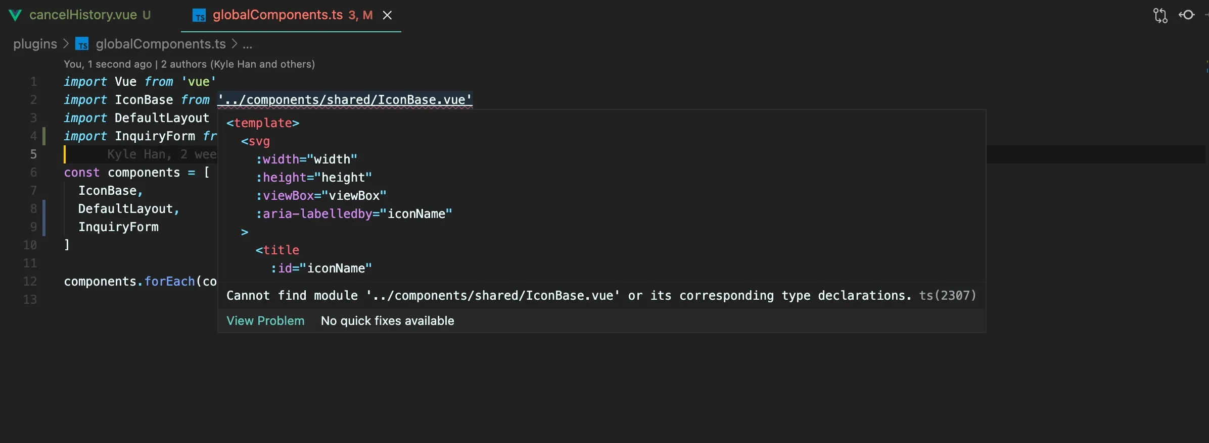Click the git commit navigation icon
This screenshot has width=1209, height=443.
tap(1187, 15)
